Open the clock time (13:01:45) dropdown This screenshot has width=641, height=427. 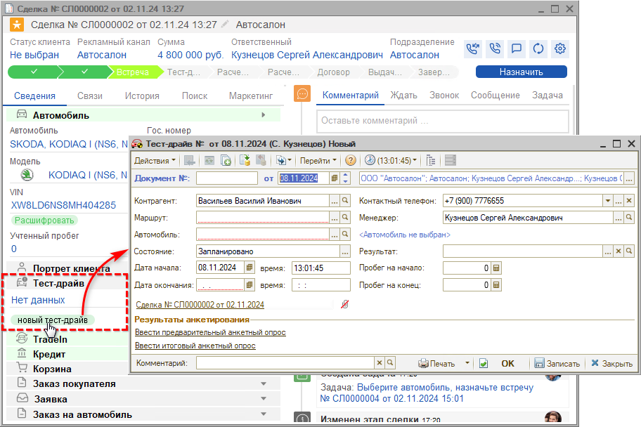(x=391, y=160)
